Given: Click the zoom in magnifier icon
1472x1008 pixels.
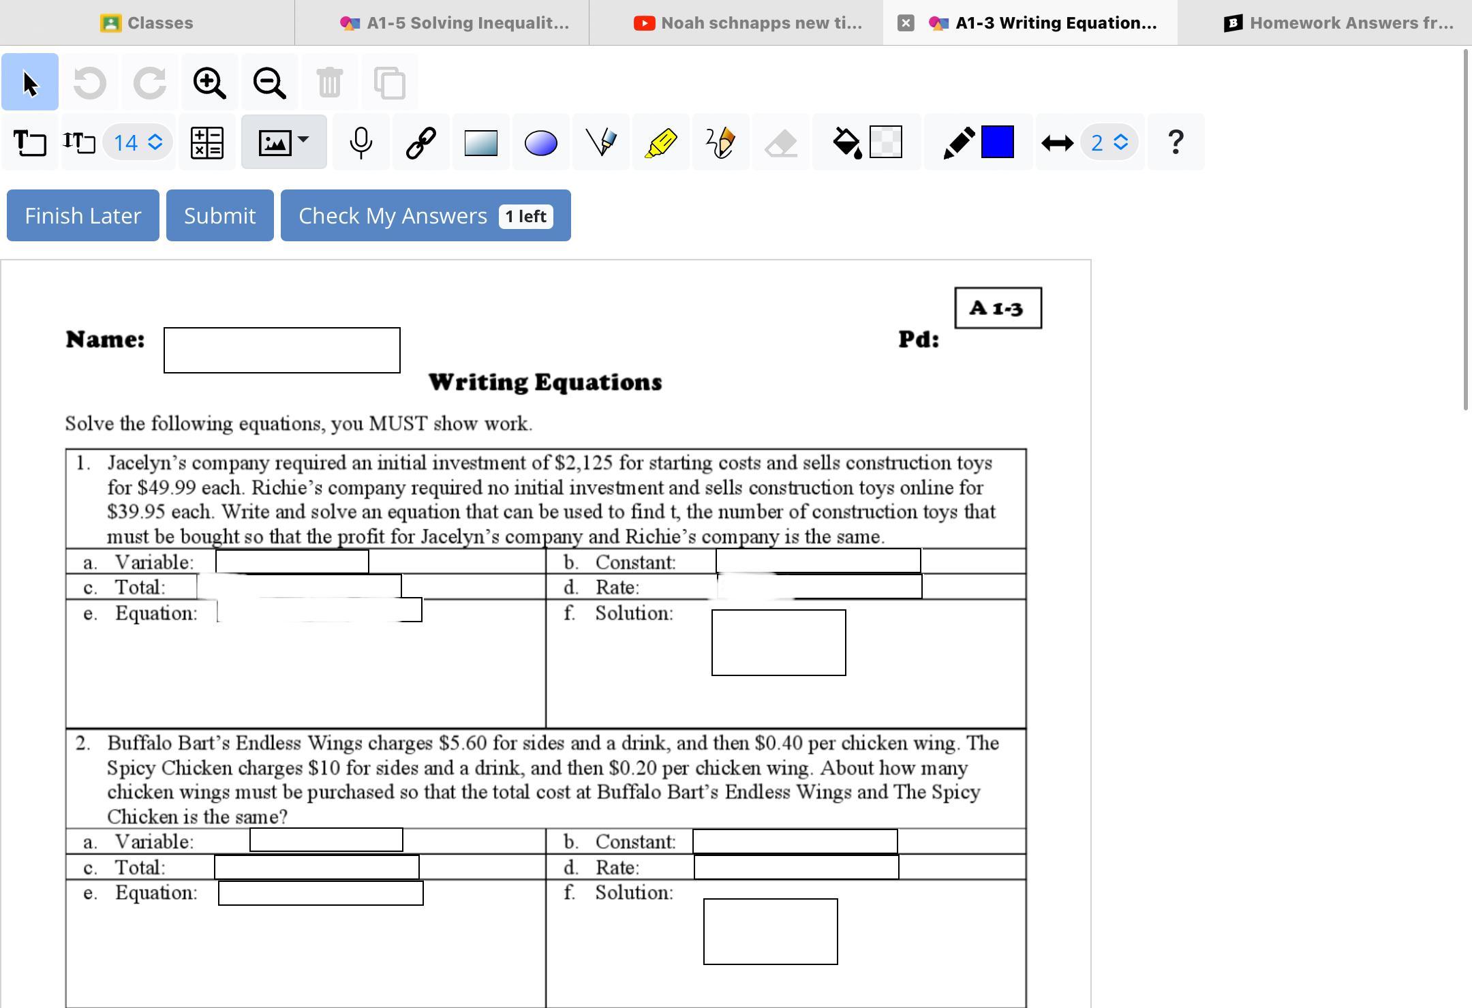Looking at the screenshot, I should 209,82.
